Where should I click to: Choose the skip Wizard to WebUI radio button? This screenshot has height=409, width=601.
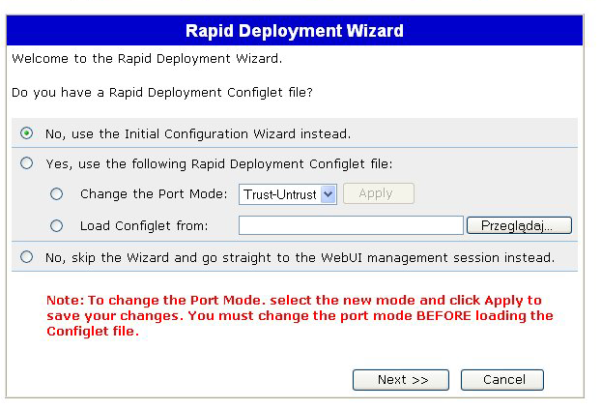[x=26, y=256]
